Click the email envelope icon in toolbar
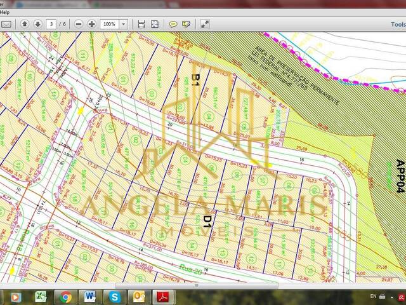The height and width of the screenshot is (305, 406). tap(6, 24)
